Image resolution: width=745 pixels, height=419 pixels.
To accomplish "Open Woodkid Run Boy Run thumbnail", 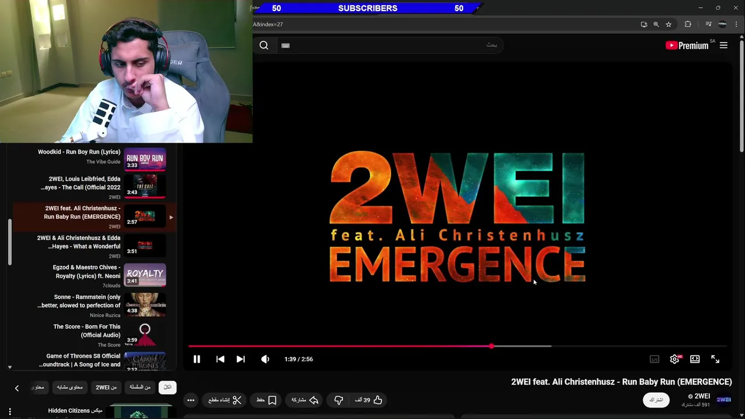I will [145, 159].
